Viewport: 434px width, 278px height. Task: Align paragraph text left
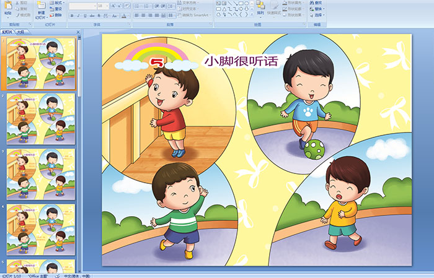[137, 15]
